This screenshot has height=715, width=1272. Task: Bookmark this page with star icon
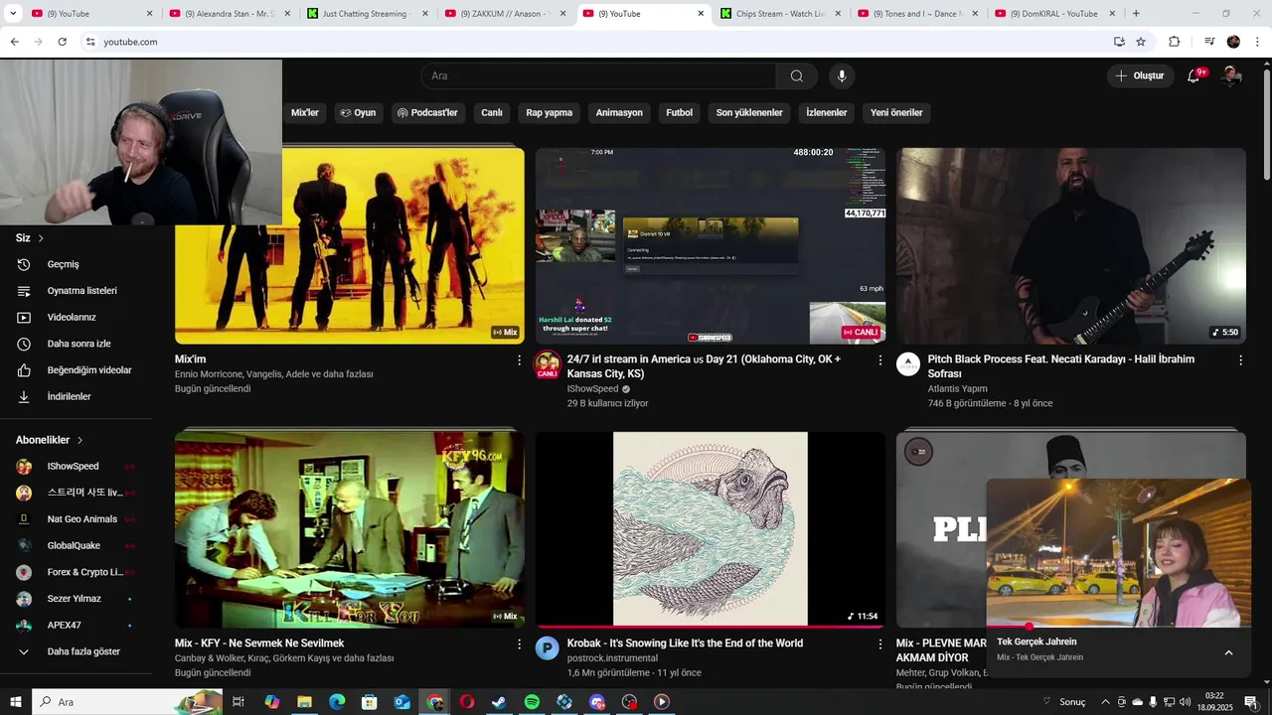click(x=1141, y=42)
